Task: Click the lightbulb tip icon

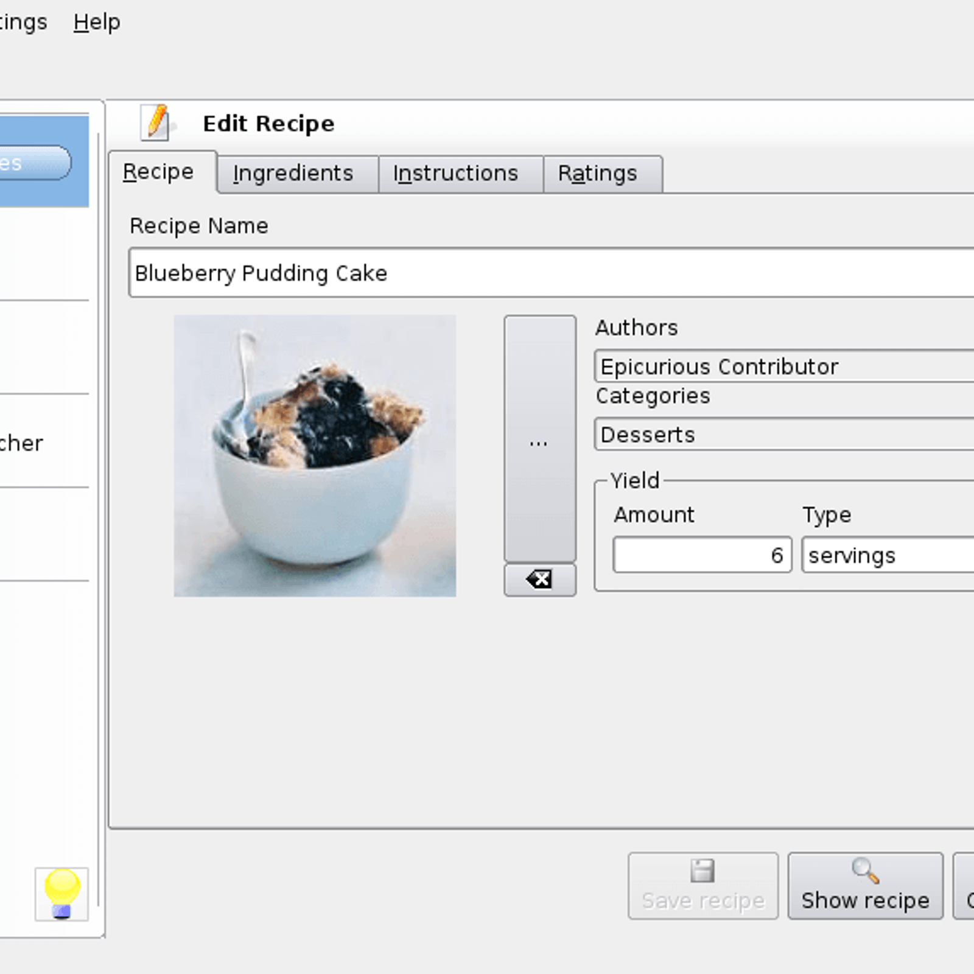Action: pyautogui.click(x=61, y=894)
